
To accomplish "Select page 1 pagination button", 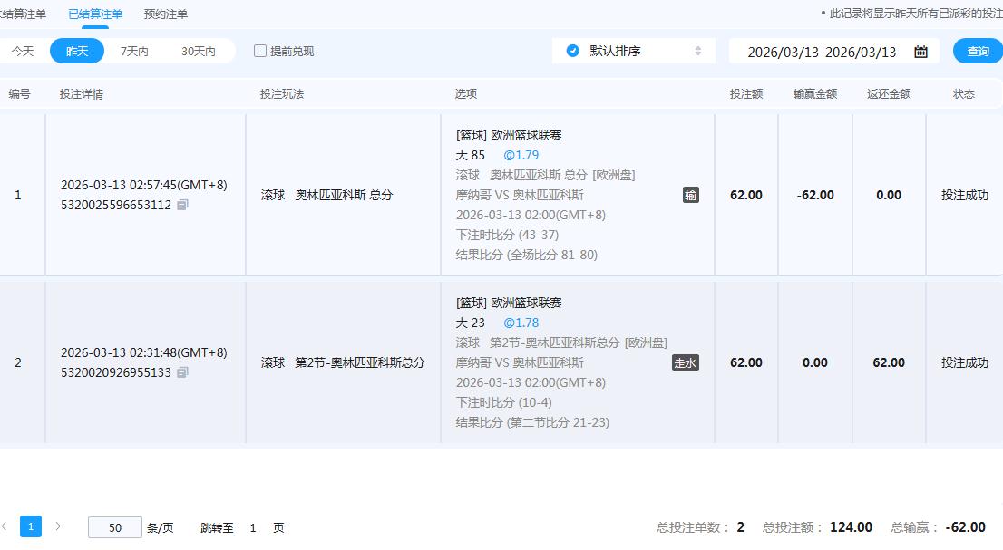I will point(31,526).
